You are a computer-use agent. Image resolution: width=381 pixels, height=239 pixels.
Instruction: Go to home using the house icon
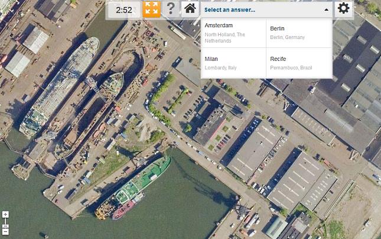click(190, 9)
